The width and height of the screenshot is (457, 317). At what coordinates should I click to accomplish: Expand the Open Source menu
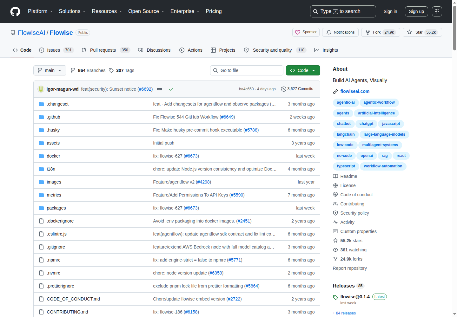click(146, 11)
